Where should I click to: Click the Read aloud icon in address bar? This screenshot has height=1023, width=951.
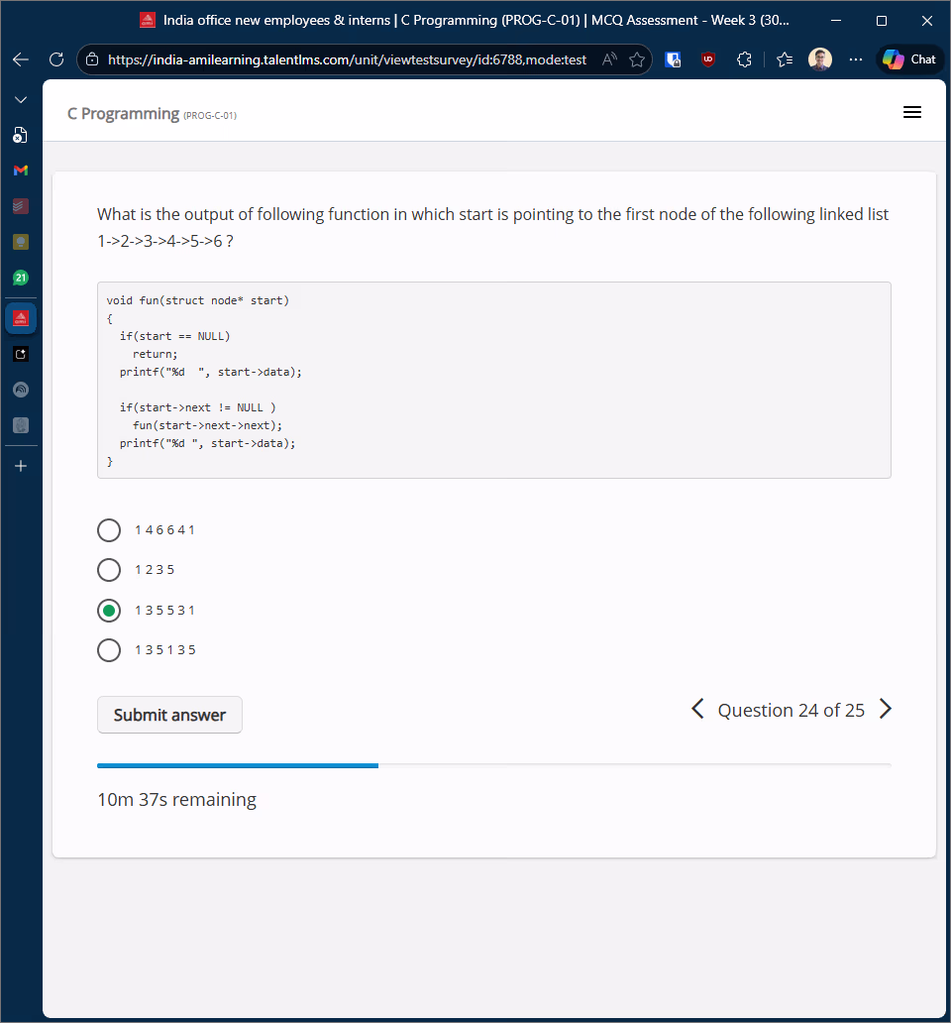pyautogui.click(x=609, y=59)
